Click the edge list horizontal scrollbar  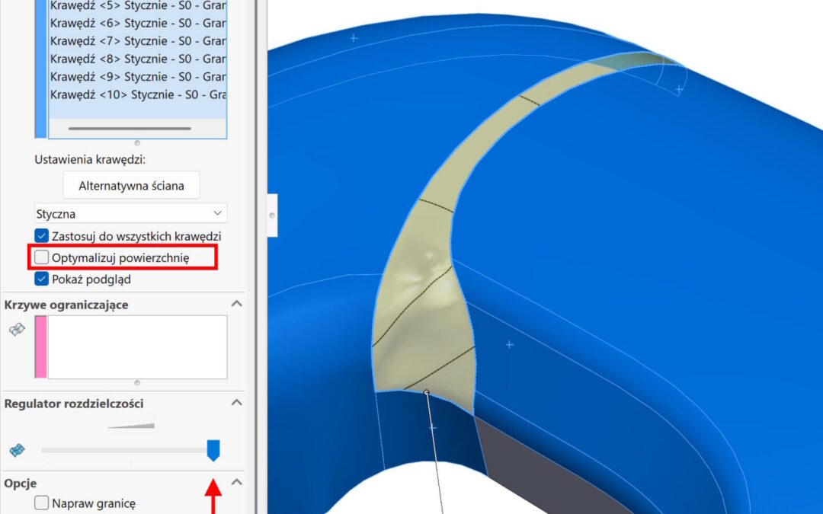[x=130, y=129]
